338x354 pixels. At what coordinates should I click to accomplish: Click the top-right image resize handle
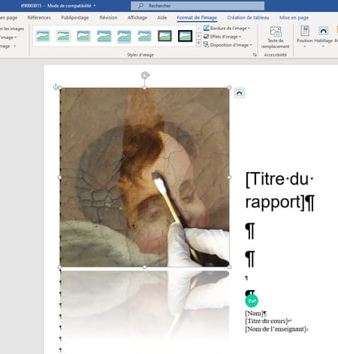pos(229,88)
